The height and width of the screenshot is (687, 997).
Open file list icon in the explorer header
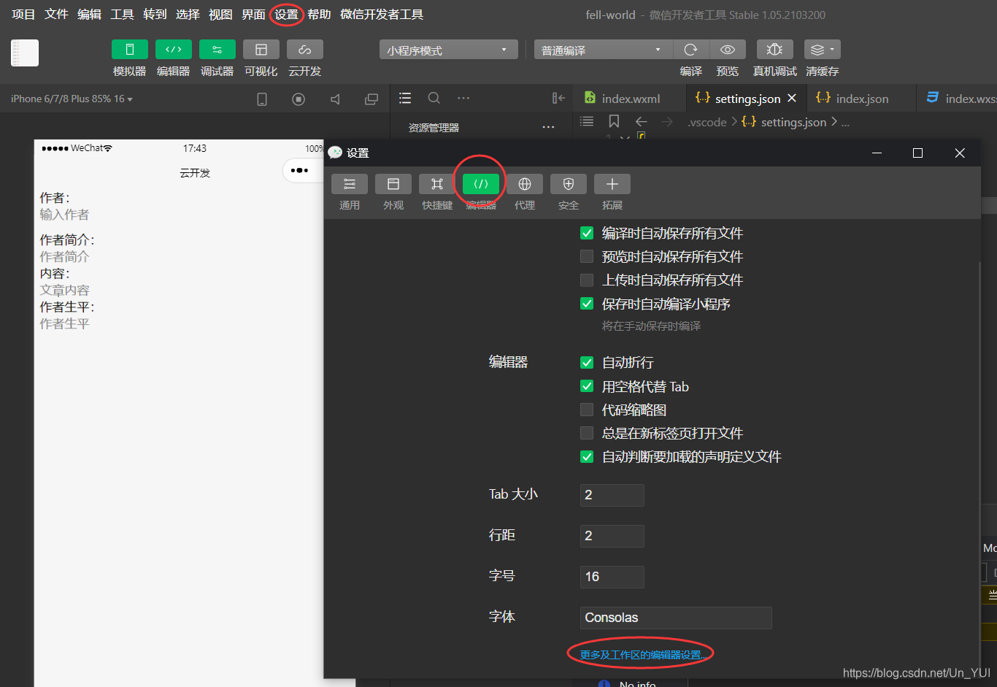pos(405,98)
